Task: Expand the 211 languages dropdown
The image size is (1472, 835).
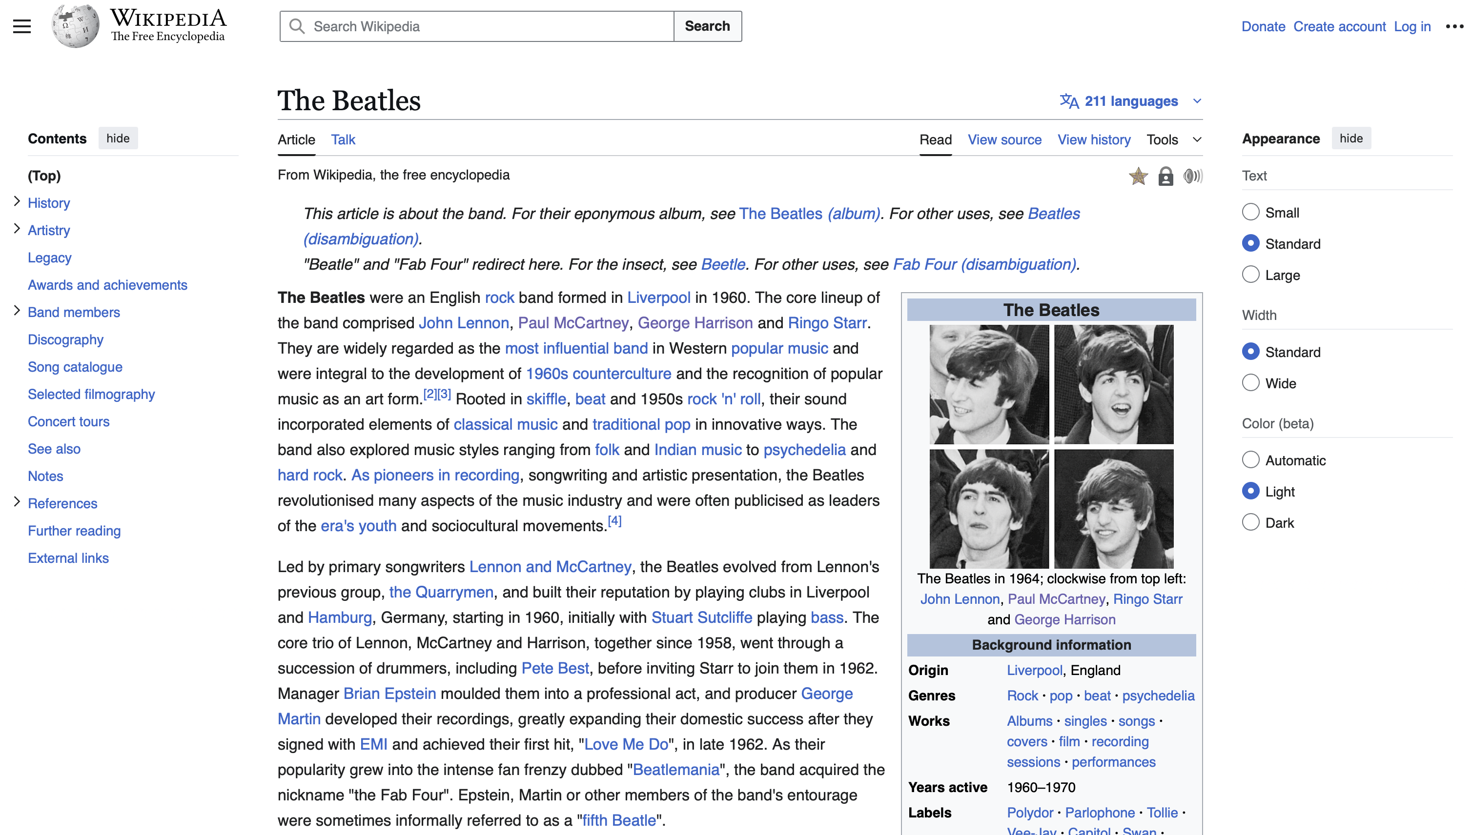Action: 1197,101
